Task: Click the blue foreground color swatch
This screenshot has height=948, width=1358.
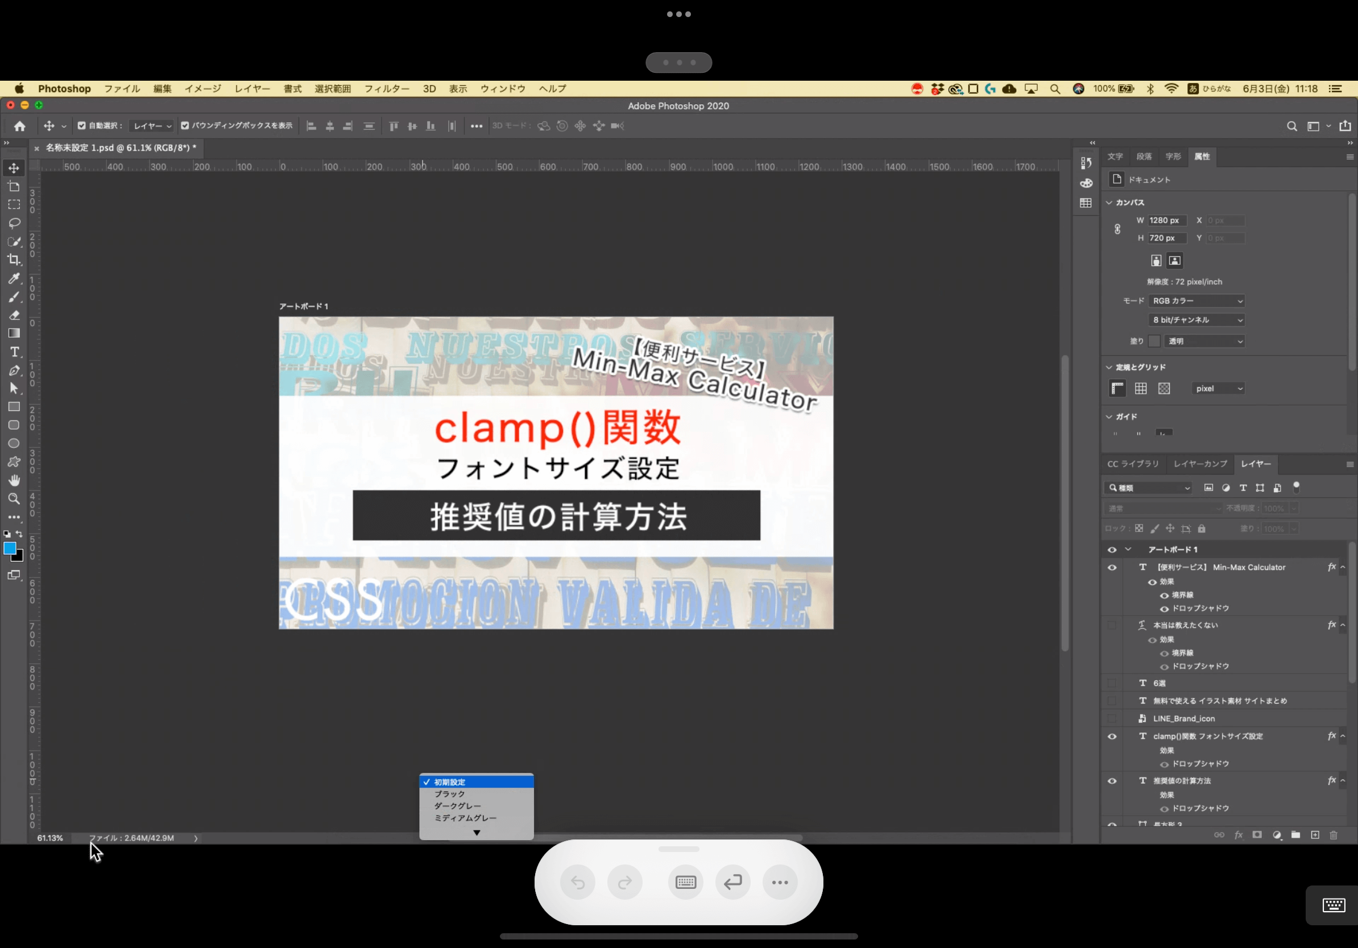Action: pos(10,548)
